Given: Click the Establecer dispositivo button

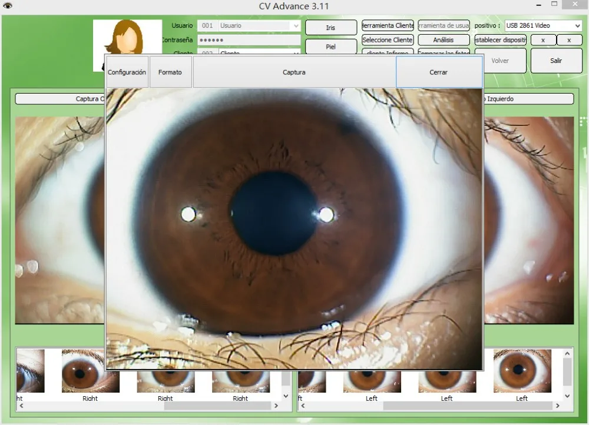Looking at the screenshot, I should (500, 40).
